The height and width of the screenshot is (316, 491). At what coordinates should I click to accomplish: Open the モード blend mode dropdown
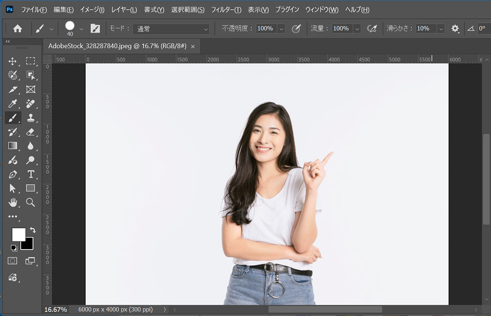click(x=171, y=29)
